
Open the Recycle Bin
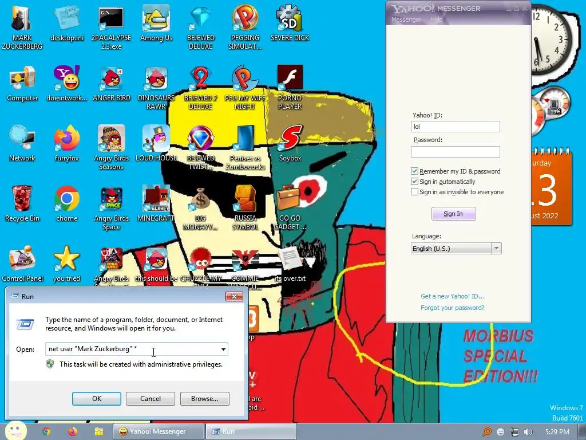[22, 204]
